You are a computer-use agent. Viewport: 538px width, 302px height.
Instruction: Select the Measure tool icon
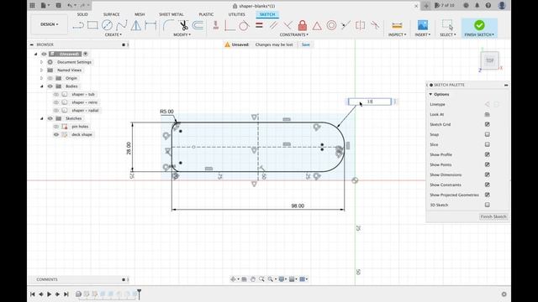pos(397,25)
